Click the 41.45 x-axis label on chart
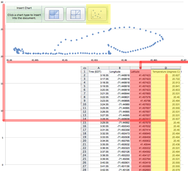This screenshot has height=171, width=188. coord(65,60)
